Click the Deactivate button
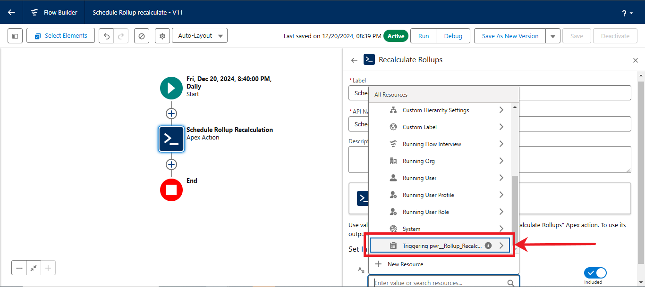Viewport: 645px width, 287px height. click(x=615, y=36)
